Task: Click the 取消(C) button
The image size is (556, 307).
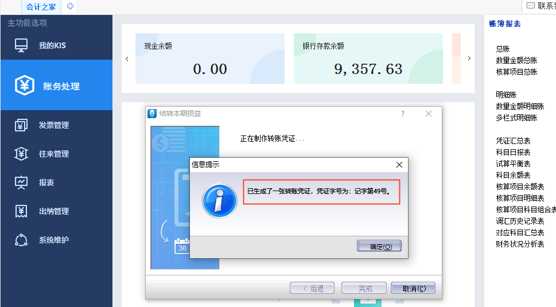Action: [414, 288]
